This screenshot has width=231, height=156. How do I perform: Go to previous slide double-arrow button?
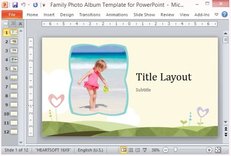[x=226, y=129]
